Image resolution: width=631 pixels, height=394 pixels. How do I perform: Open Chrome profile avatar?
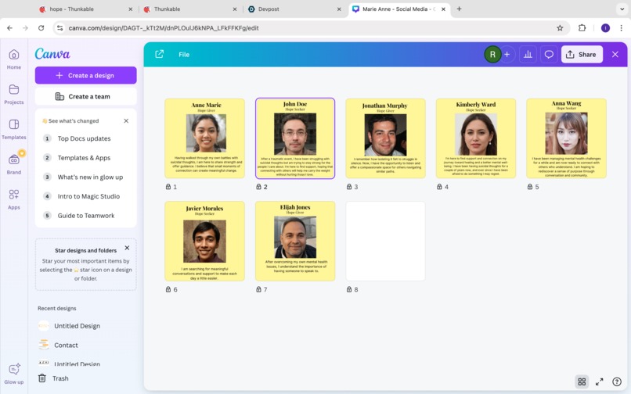(x=605, y=27)
